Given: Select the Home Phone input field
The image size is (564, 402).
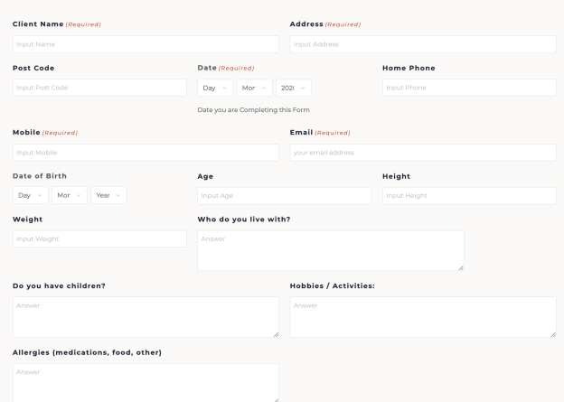Looking at the screenshot, I should click(x=469, y=88).
